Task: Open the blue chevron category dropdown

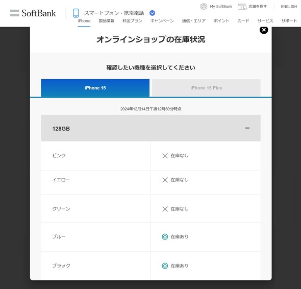Action: click(x=152, y=13)
